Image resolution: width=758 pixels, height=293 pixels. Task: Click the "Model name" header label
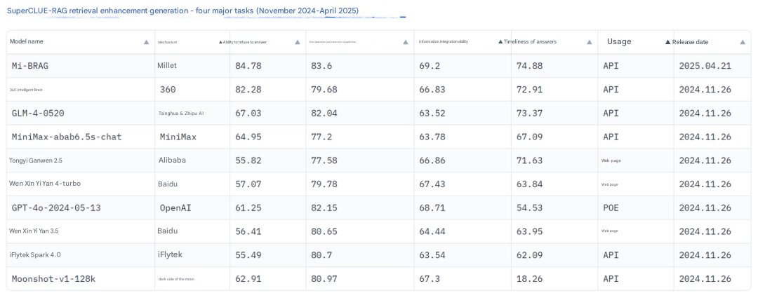point(27,41)
